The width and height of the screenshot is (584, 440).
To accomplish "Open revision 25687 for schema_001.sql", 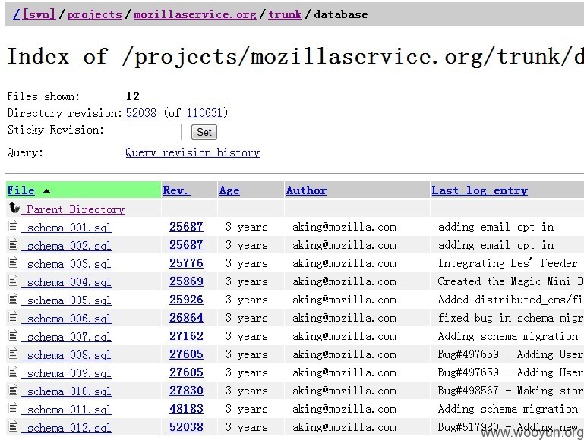I will pyautogui.click(x=186, y=227).
